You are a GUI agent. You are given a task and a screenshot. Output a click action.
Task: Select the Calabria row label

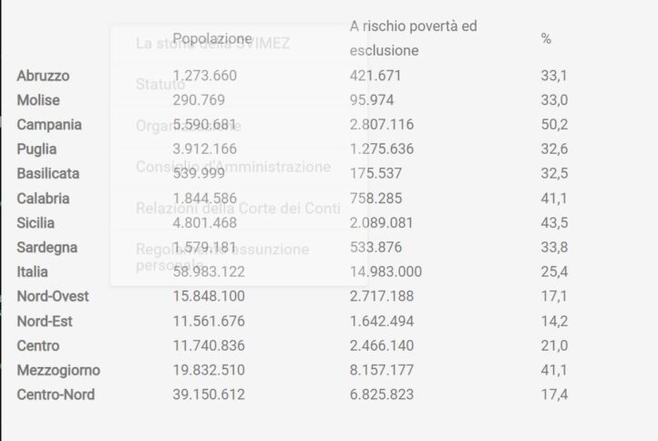pos(43,198)
